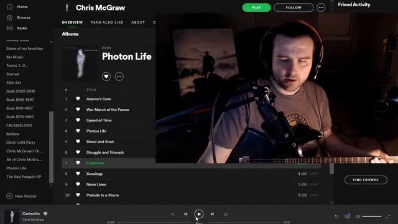This screenshot has width=398, height=224.
Task: Open the Photon Life playlist in sidebar
Action: (x=16, y=168)
